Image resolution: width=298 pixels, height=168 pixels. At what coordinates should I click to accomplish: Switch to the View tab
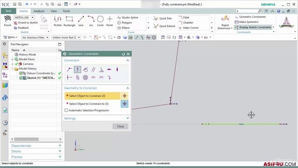click(54, 11)
